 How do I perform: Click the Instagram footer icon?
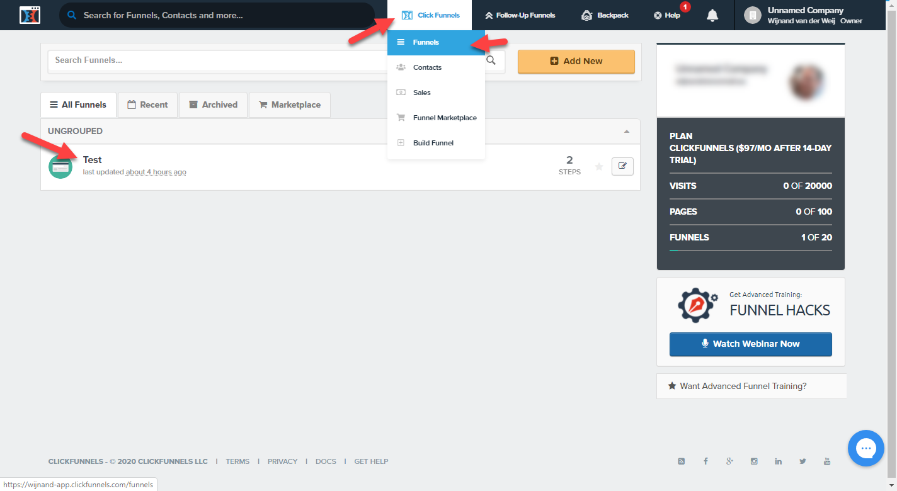tap(754, 461)
